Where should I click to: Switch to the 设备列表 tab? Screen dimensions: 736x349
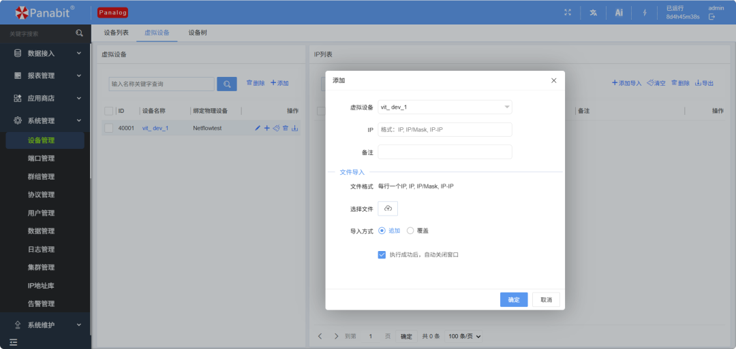(x=116, y=33)
